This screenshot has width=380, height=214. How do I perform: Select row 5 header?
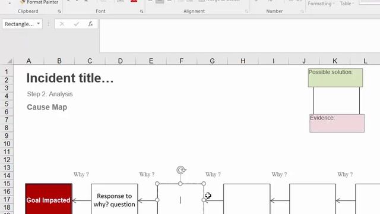point(7,104)
